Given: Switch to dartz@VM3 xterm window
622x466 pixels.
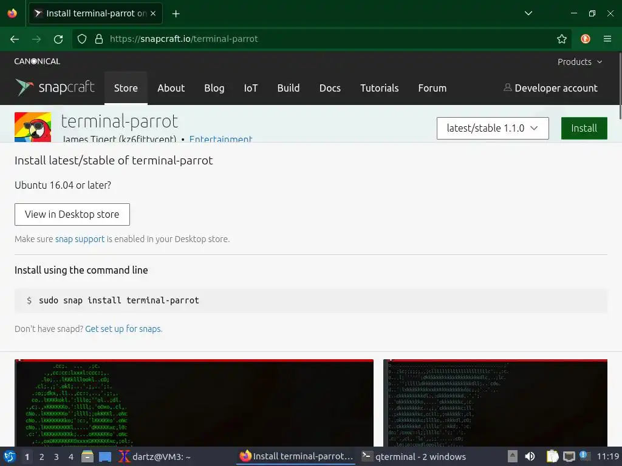Looking at the screenshot, I should click(155, 456).
